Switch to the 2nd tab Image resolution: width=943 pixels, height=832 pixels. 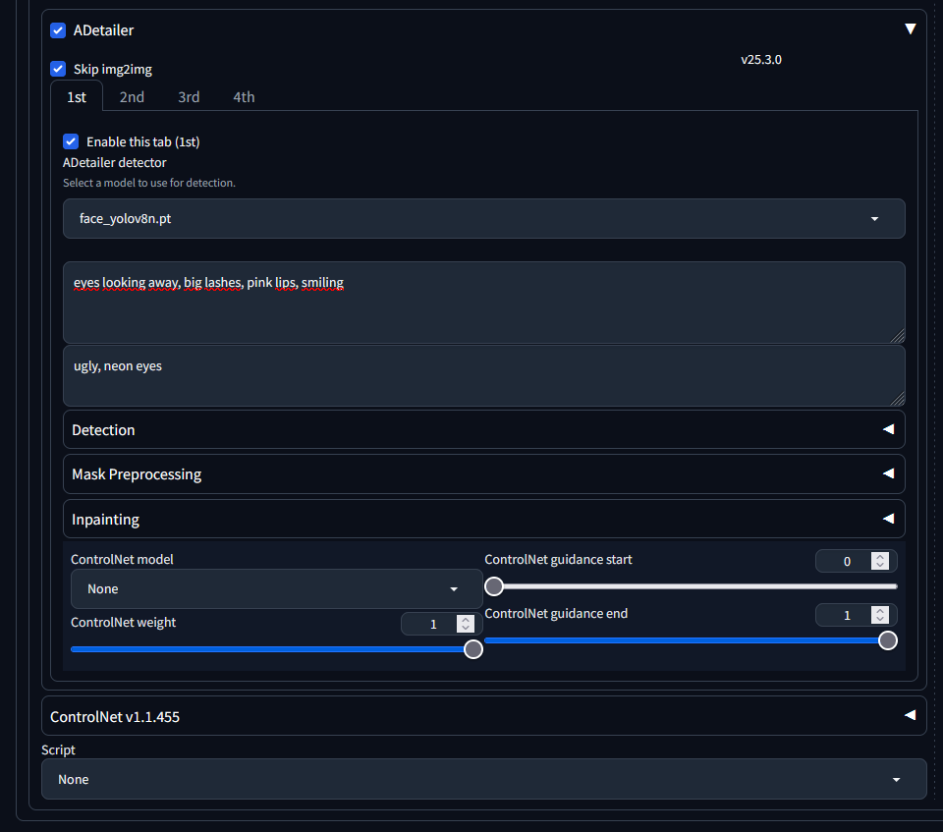coord(132,96)
